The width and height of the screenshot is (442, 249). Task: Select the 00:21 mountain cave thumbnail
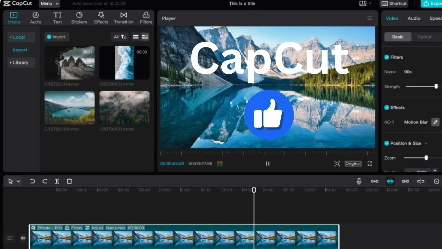click(69, 63)
